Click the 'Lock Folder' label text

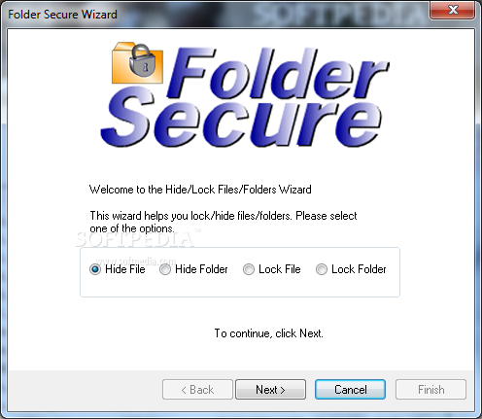click(359, 269)
